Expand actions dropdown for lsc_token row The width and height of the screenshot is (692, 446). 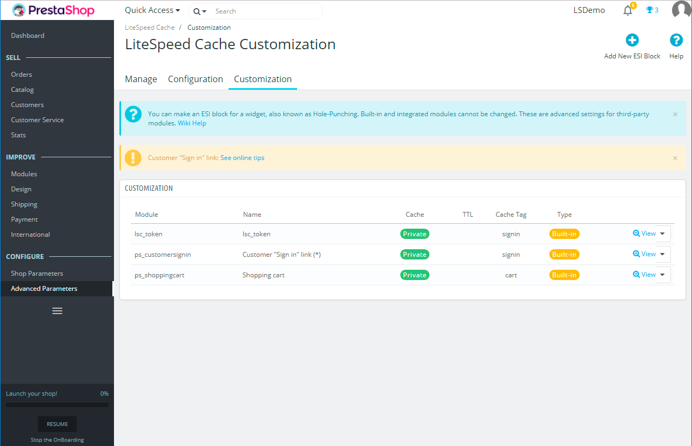[x=663, y=234]
